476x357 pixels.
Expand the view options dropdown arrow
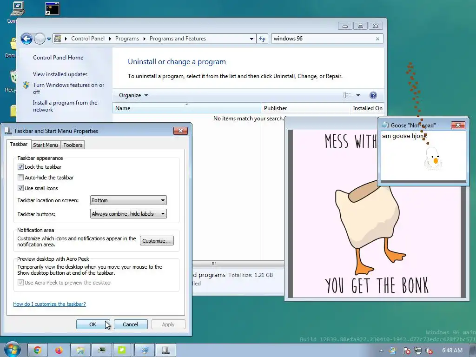pyautogui.click(x=358, y=95)
